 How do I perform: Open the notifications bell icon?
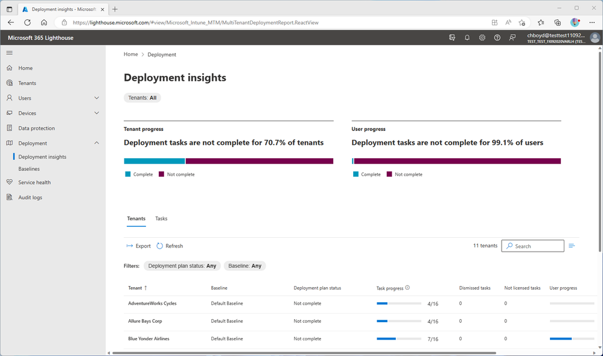point(467,37)
